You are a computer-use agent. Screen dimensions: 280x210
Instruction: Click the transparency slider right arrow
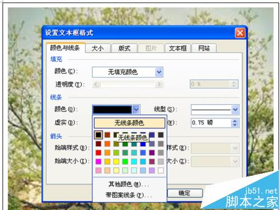[x=159, y=85]
